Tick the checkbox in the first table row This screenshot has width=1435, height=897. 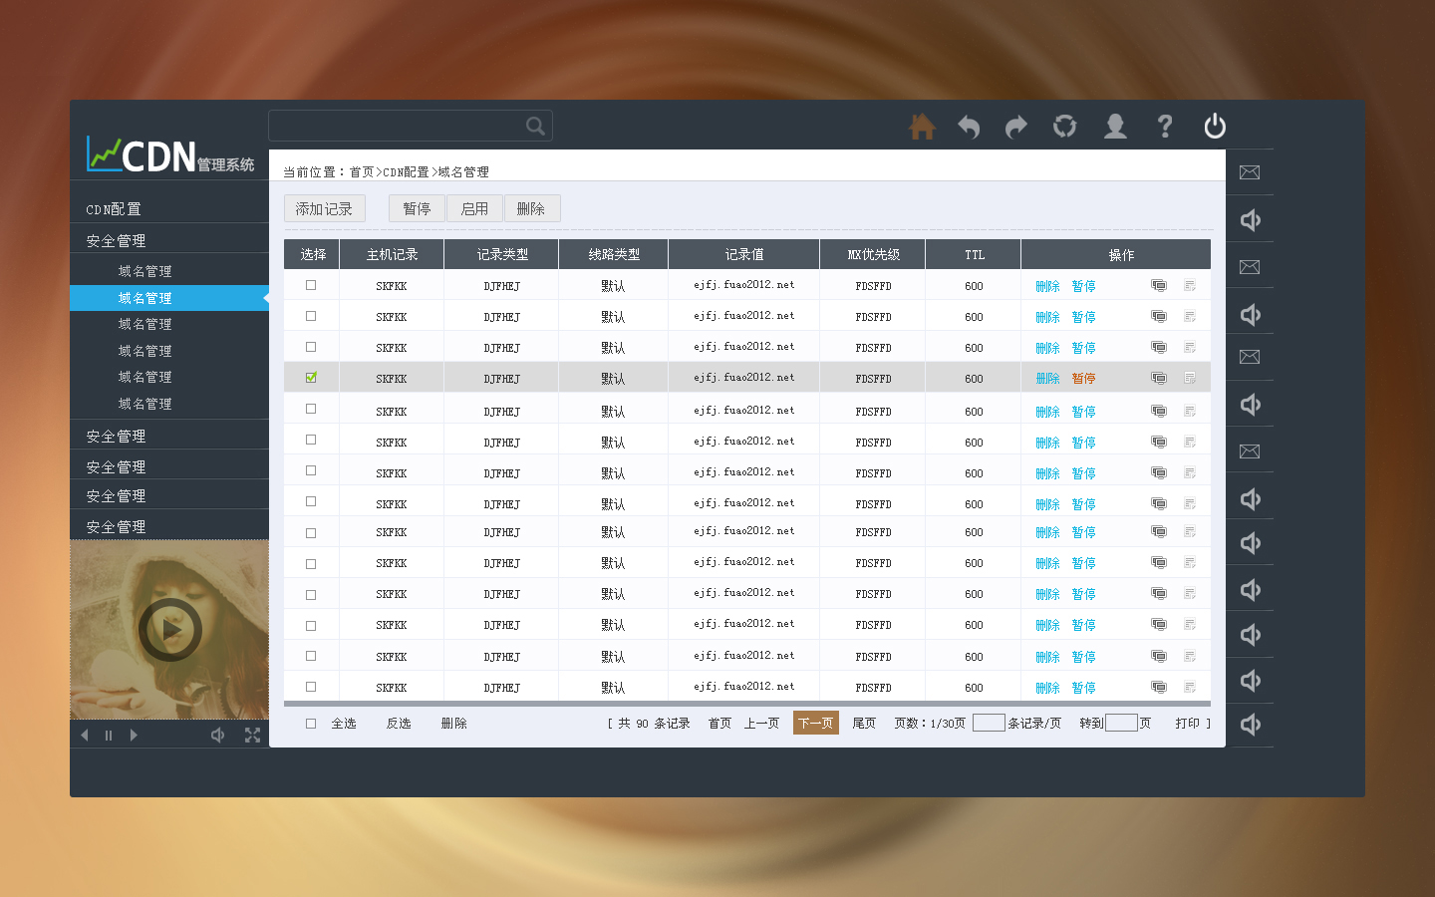(x=311, y=285)
